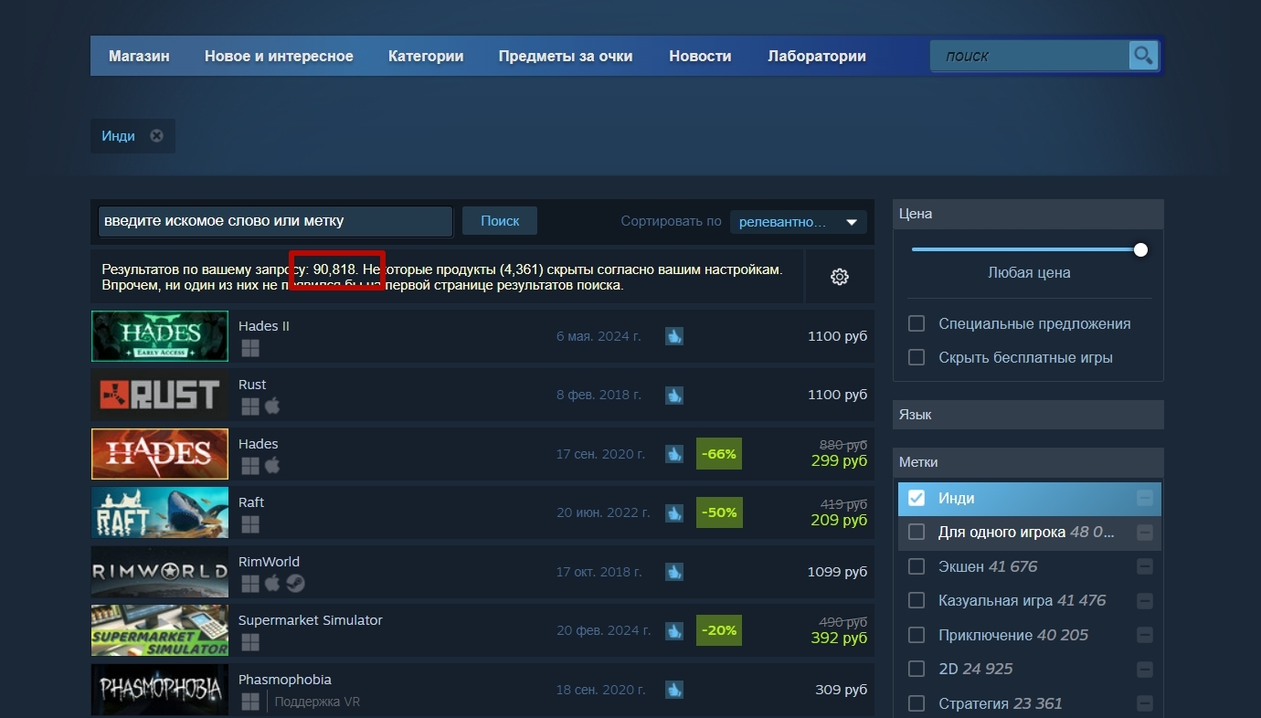
Task: Check Скрыть бесплатные игры
Action: [917, 358]
